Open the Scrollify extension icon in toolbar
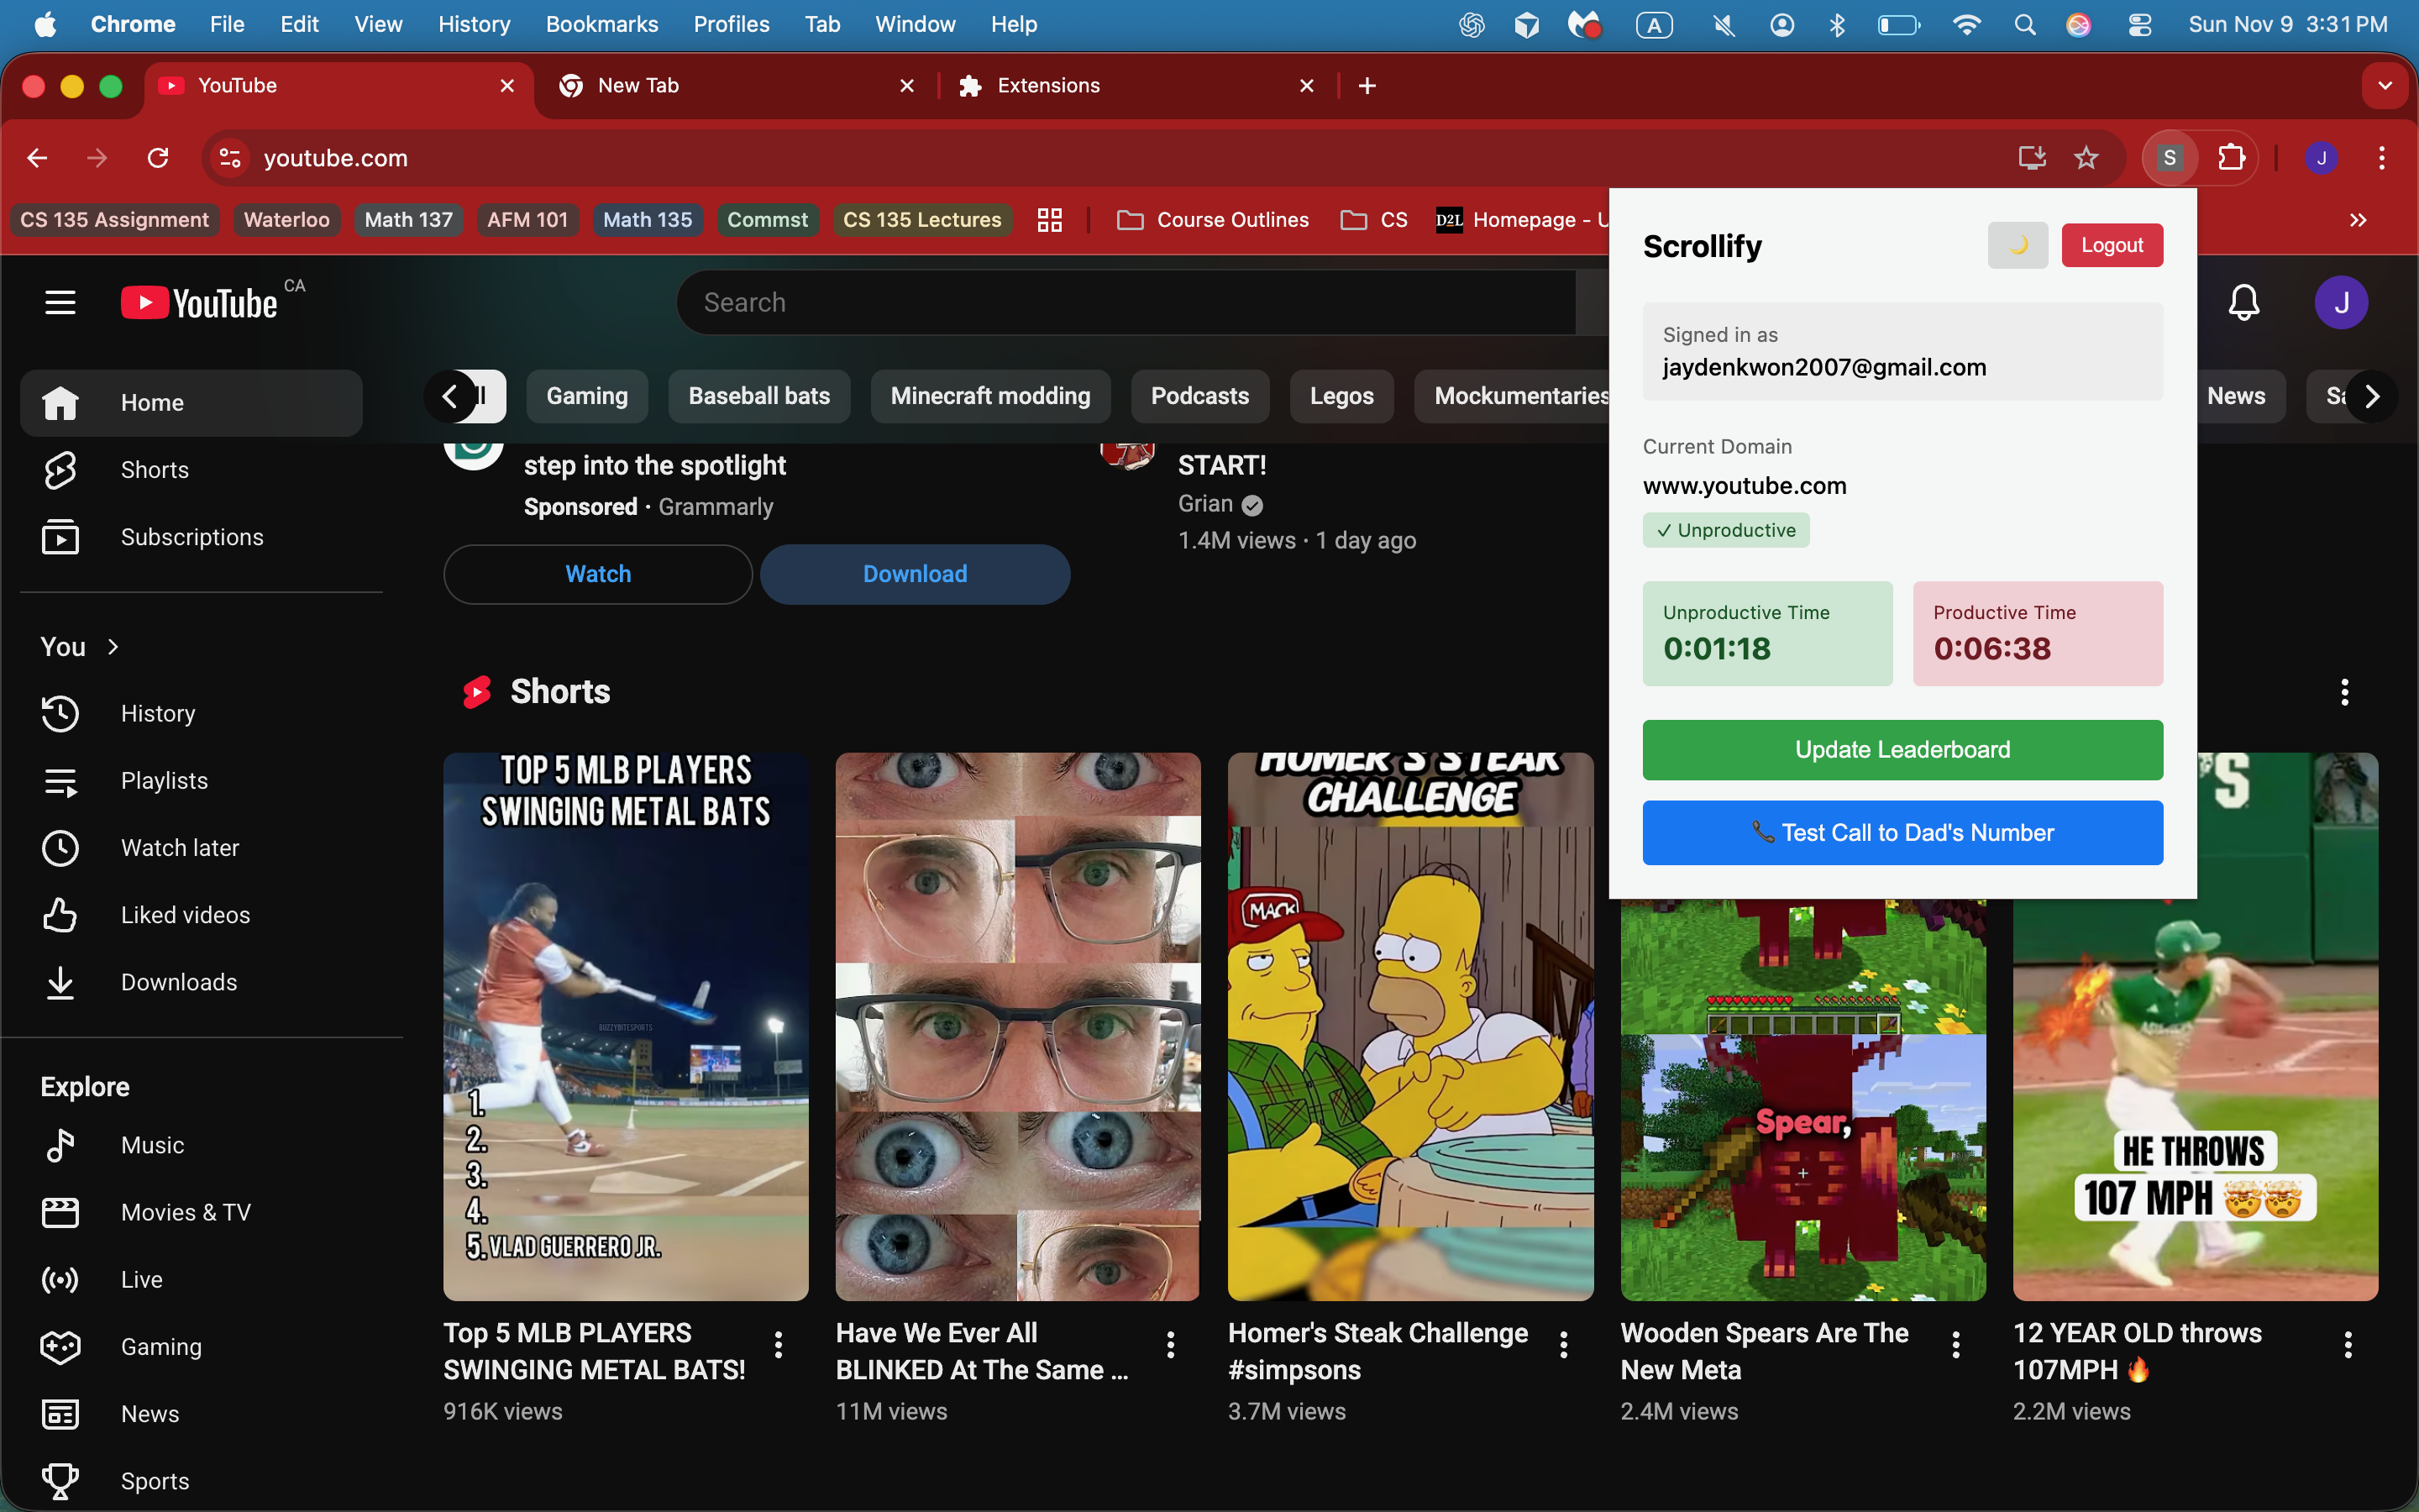Image resolution: width=2419 pixels, height=1512 pixels. (x=2169, y=158)
